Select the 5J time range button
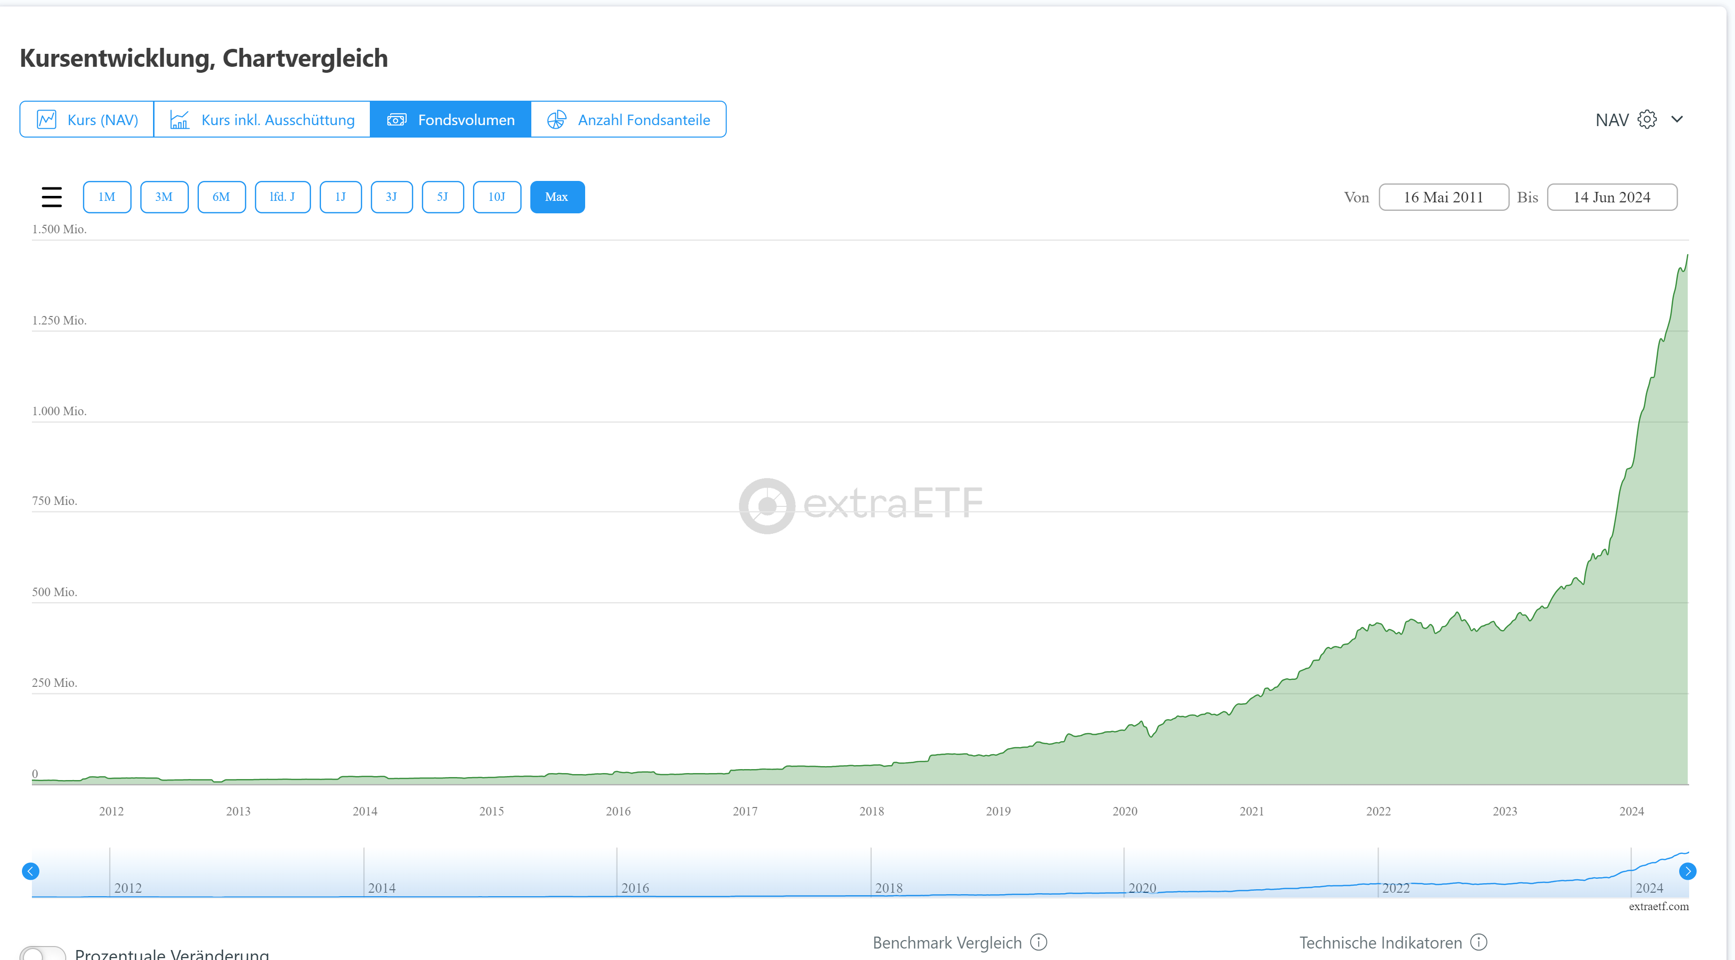1735x960 pixels. [x=443, y=197]
